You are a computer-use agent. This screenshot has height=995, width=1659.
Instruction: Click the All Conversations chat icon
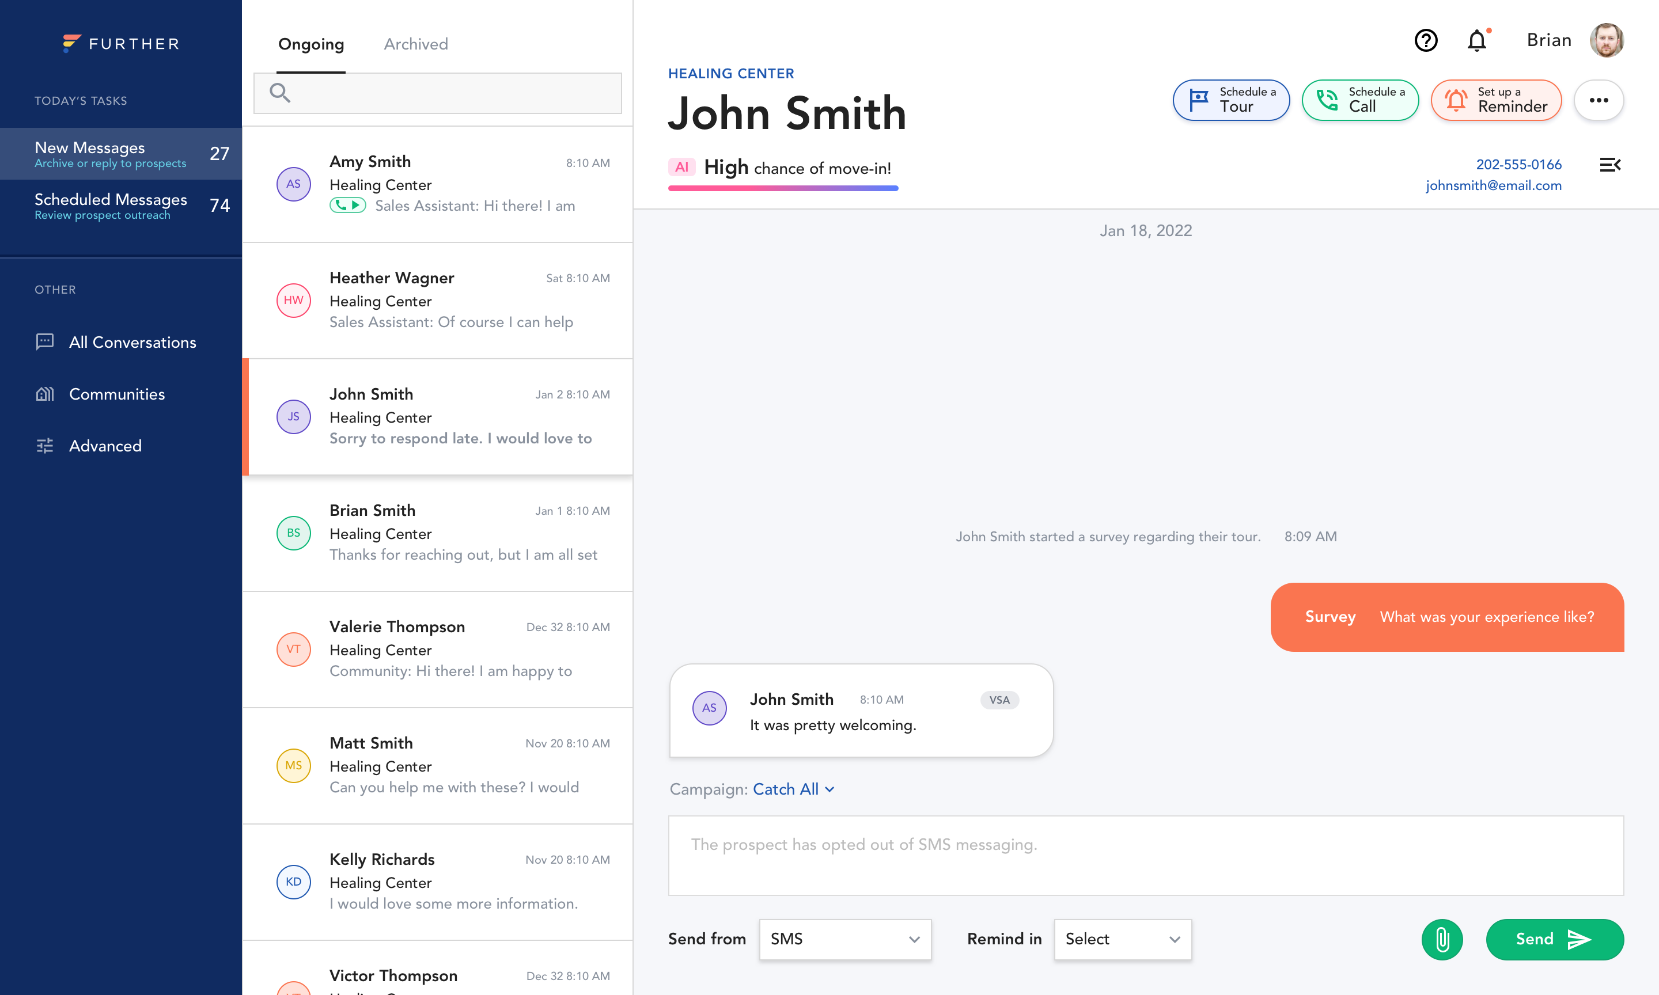[45, 342]
